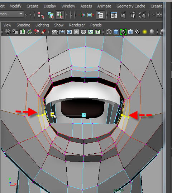172x193 pixels.
Task: Toggle the Safe Title display
Action: point(98,32)
